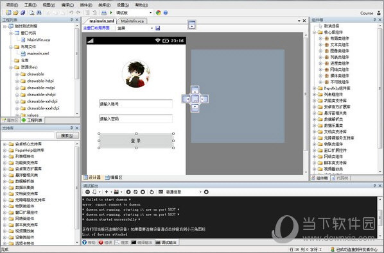
Task: Select mainwin.xml in the project tree
Action: pyautogui.click(x=38, y=53)
